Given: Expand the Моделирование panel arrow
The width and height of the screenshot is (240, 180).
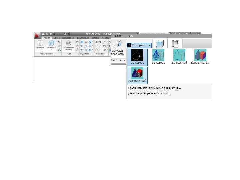Looking at the screenshot, I should pyautogui.click(x=55, y=54).
